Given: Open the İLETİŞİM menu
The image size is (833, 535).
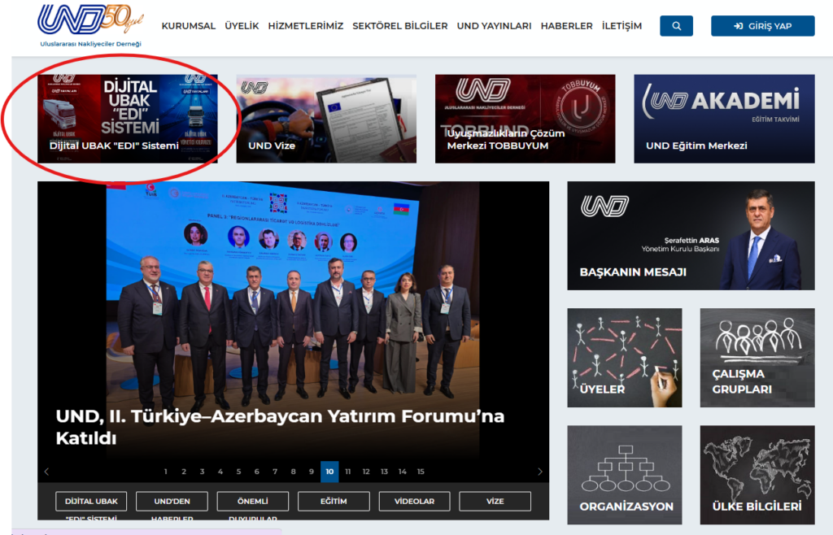Looking at the screenshot, I should (621, 26).
